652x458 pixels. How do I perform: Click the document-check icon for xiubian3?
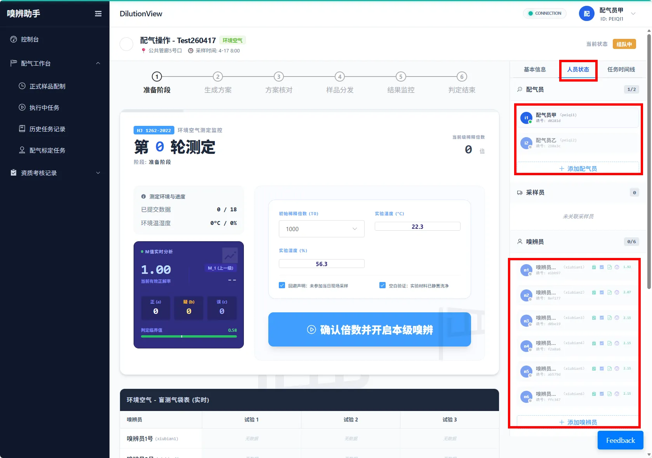click(609, 318)
